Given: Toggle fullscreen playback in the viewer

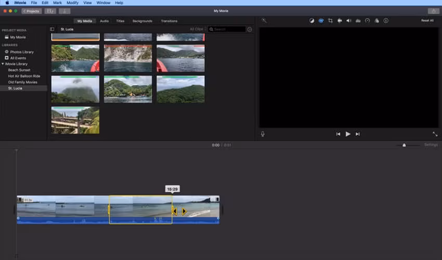Looking at the screenshot, I should pyautogui.click(x=435, y=134).
